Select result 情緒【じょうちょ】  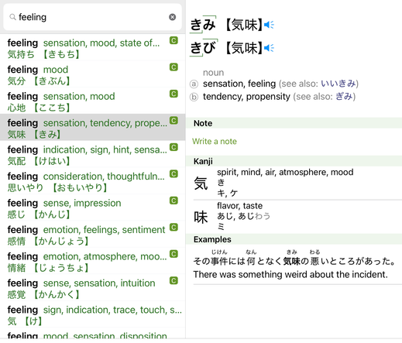coord(92,261)
